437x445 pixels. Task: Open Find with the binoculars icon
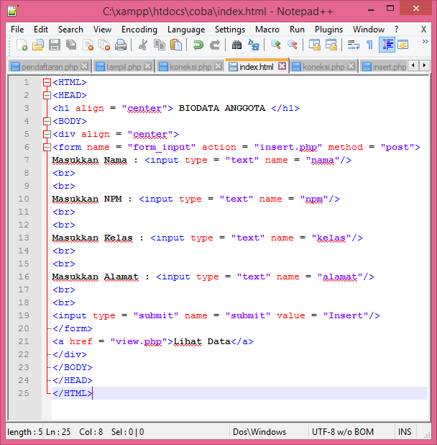tap(236, 45)
